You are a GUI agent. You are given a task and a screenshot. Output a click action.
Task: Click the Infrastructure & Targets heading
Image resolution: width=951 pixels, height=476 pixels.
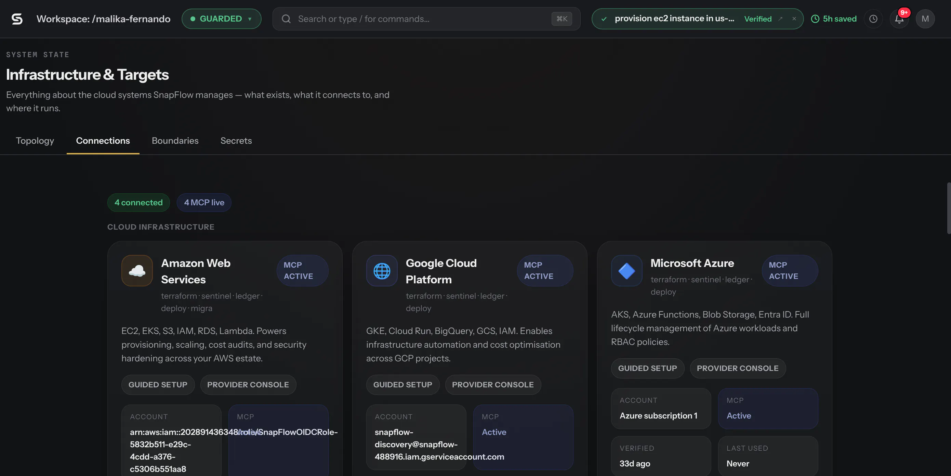coord(88,75)
